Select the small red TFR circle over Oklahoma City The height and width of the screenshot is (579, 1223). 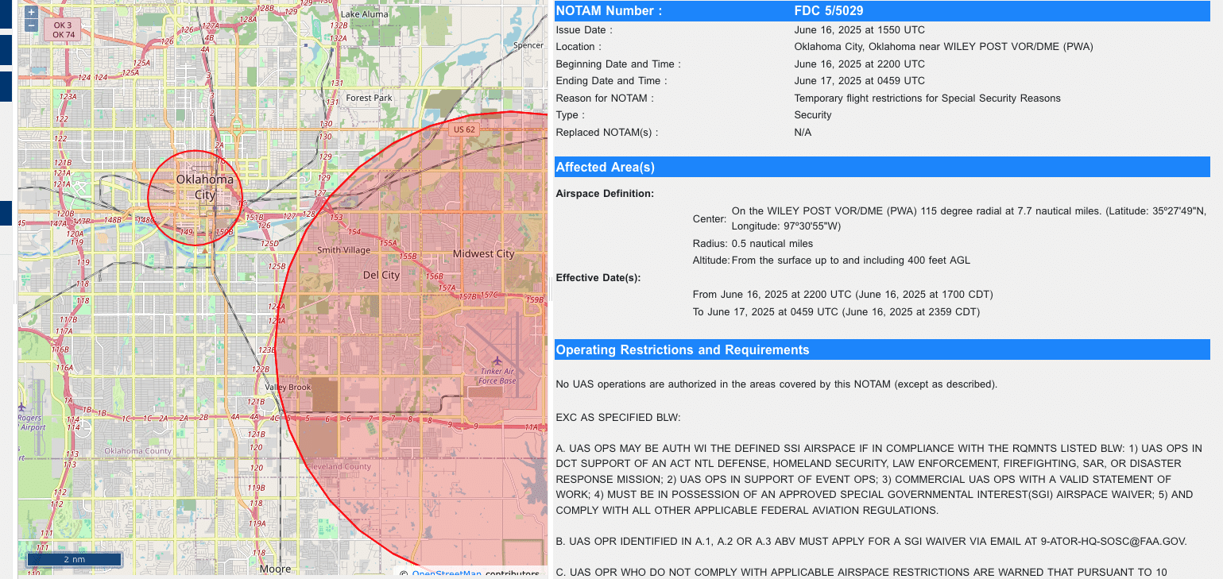pyautogui.click(x=195, y=197)
